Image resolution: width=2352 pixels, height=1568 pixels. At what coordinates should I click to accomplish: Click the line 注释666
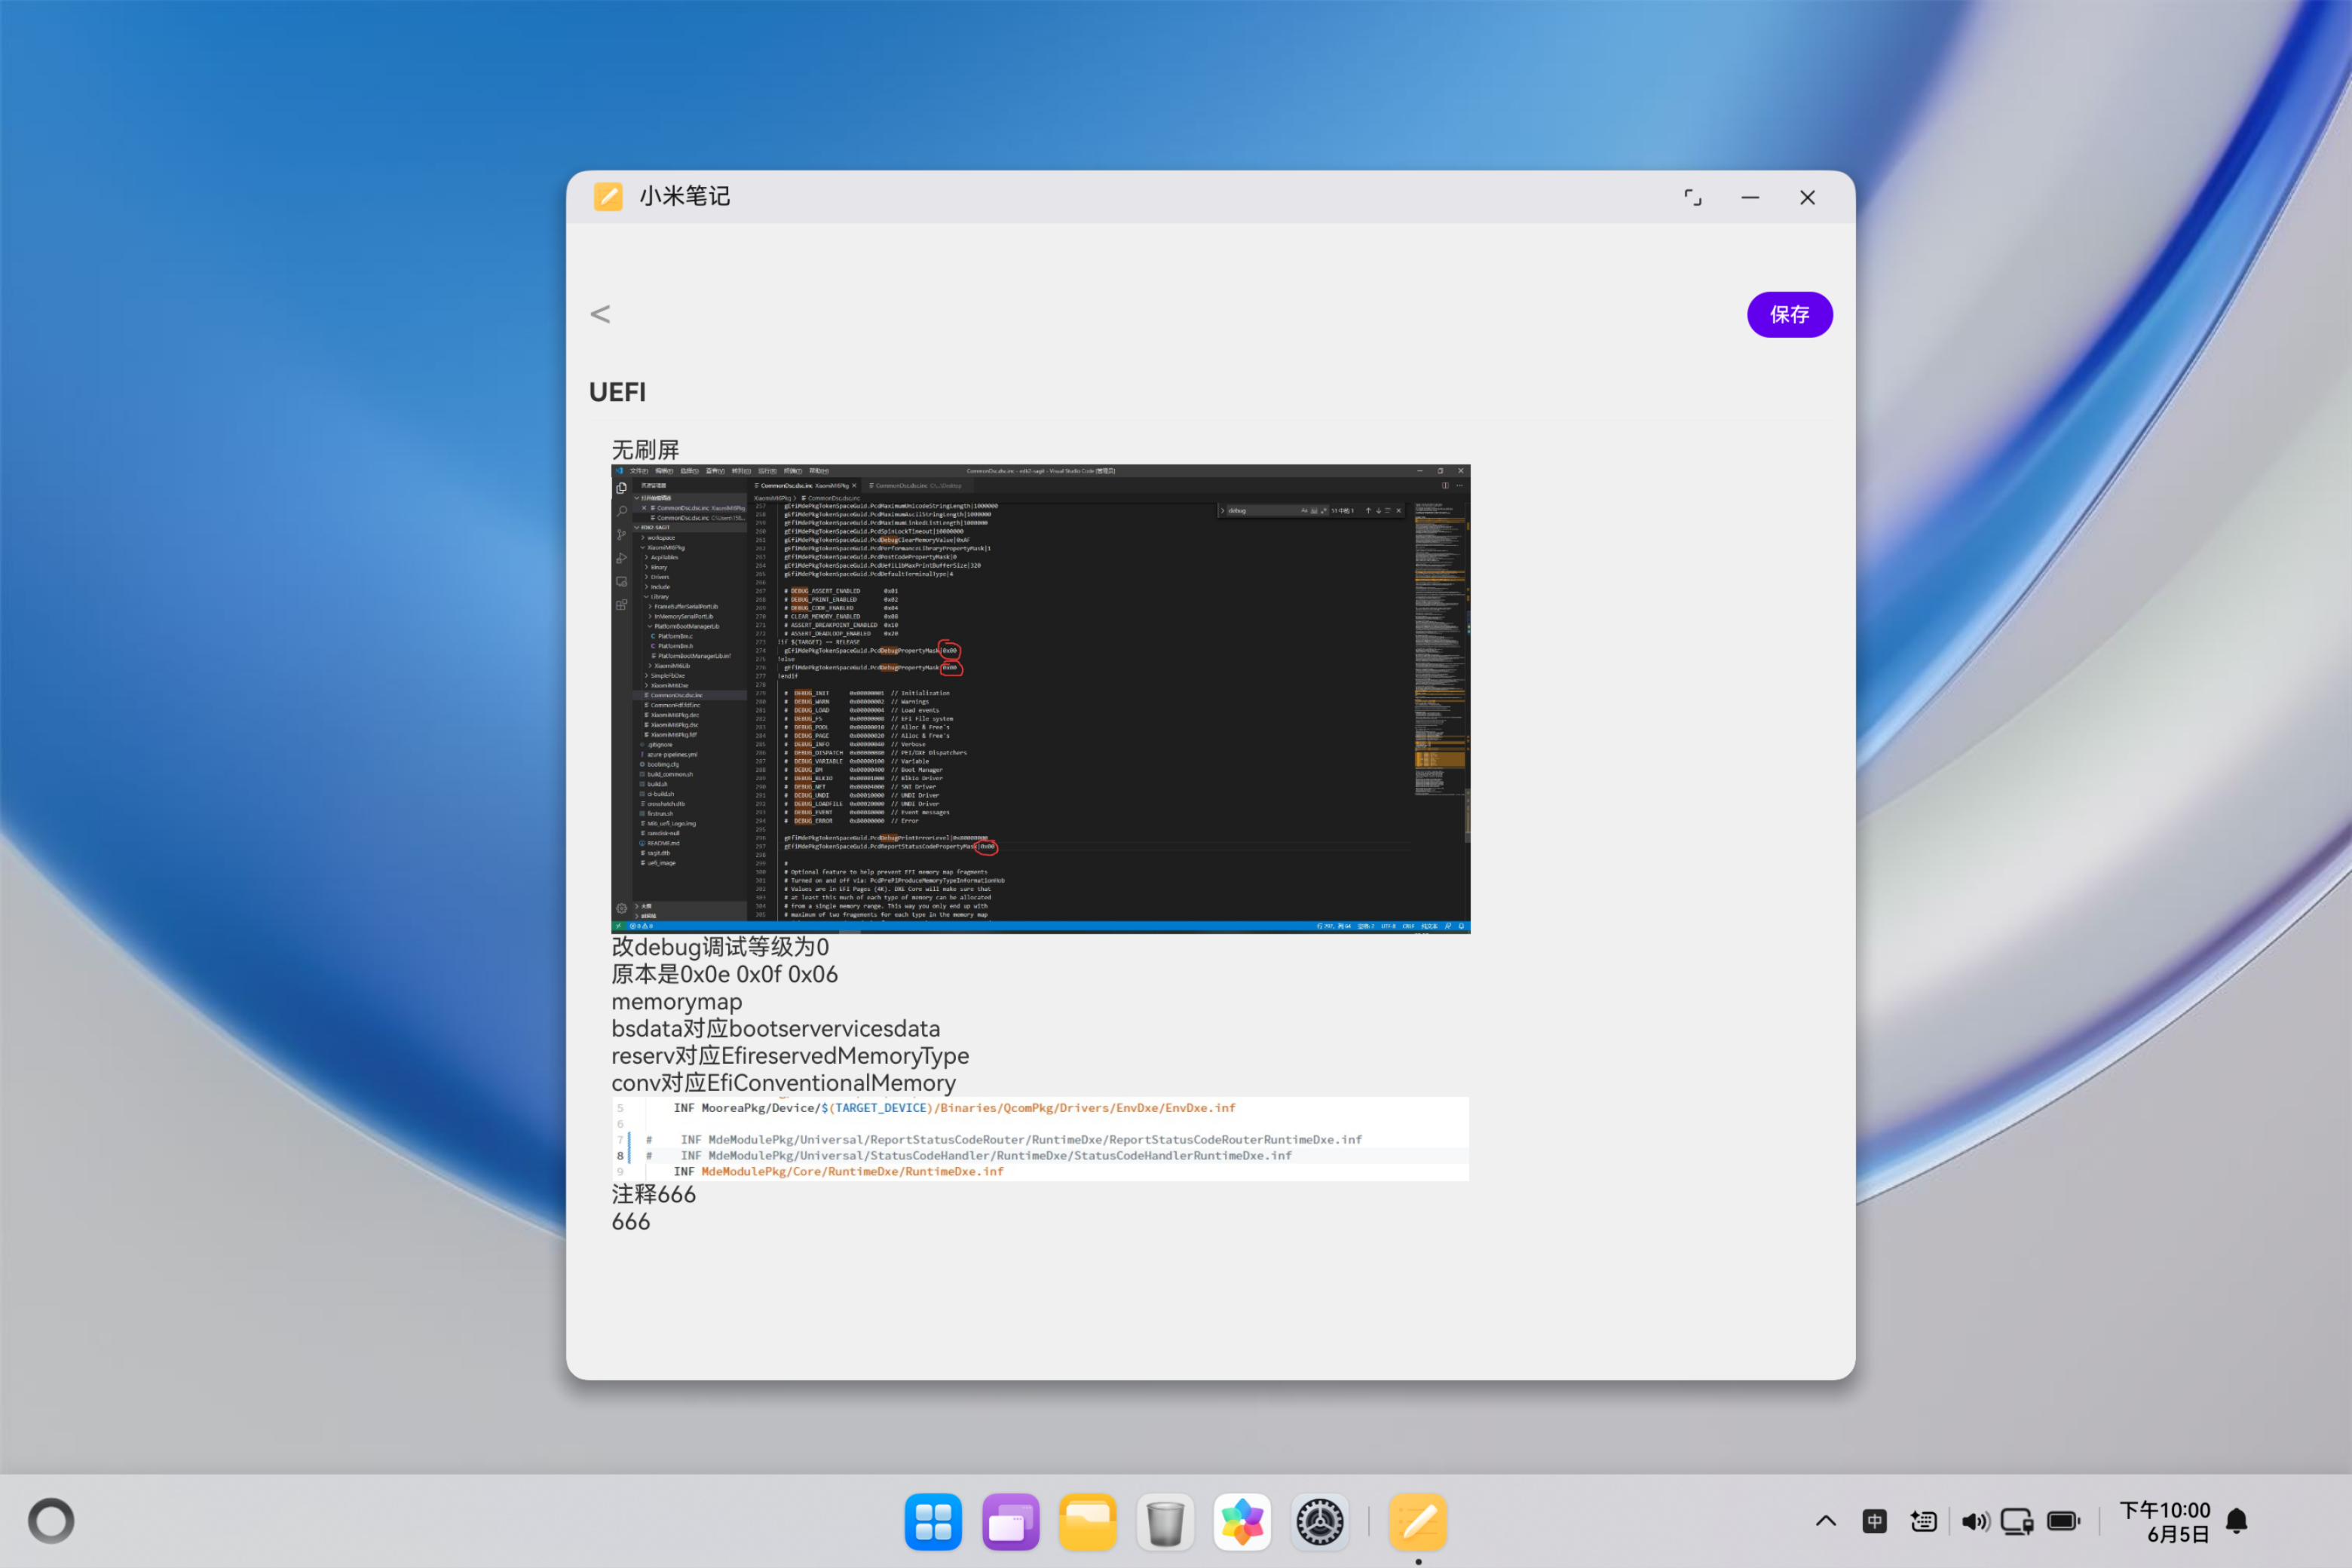[653, 1194]
